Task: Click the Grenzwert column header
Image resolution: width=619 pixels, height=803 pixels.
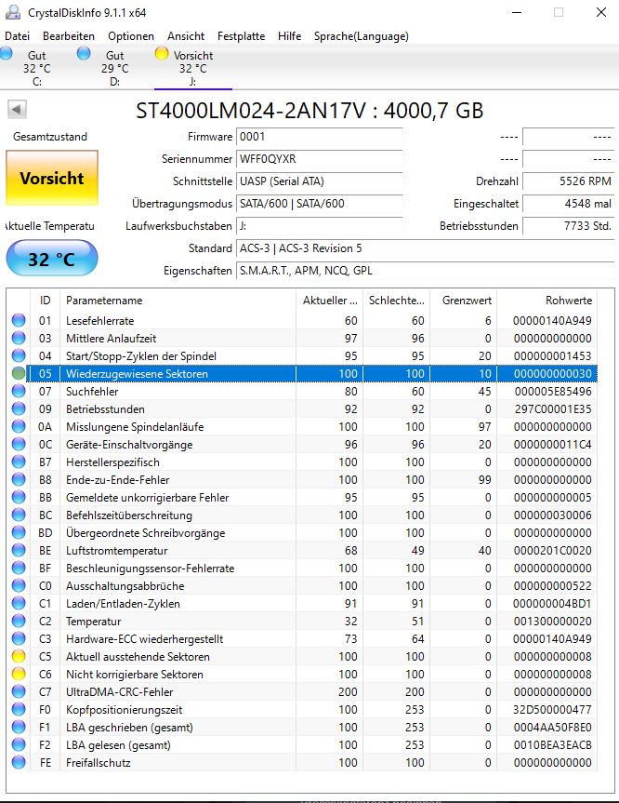Action: pyautogui.click(x=463, y=301)
